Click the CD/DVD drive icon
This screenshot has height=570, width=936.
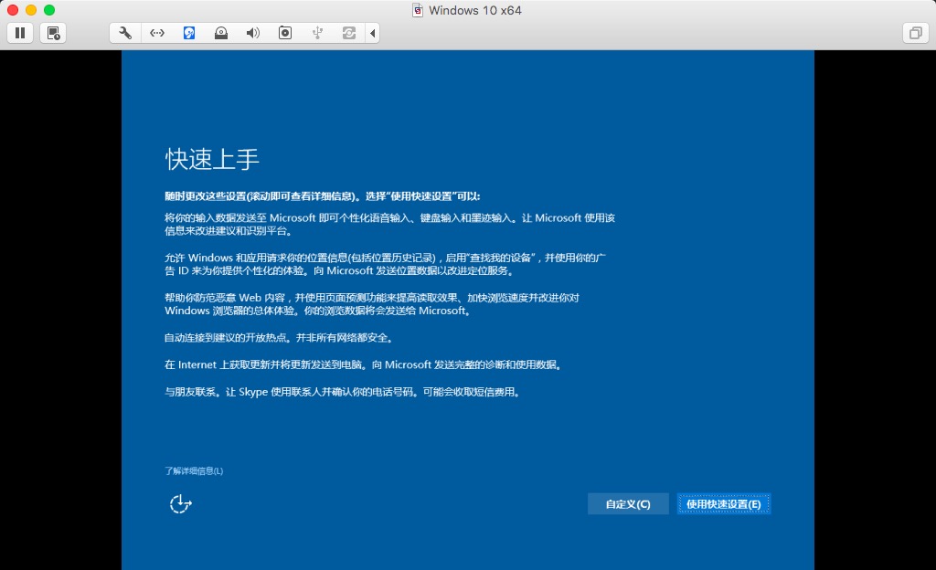(221, 33)
